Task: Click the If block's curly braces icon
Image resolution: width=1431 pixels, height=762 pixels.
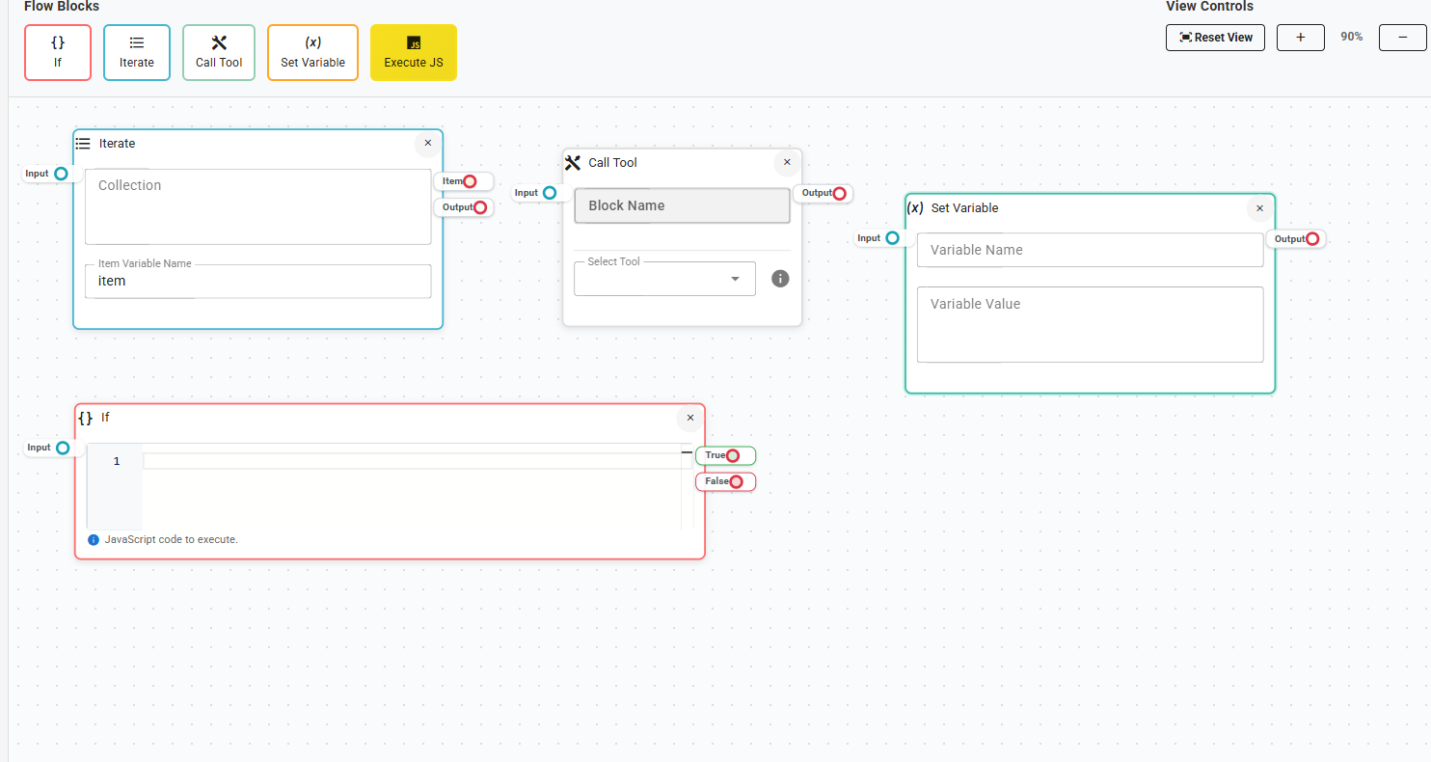Action: (86, 418)
